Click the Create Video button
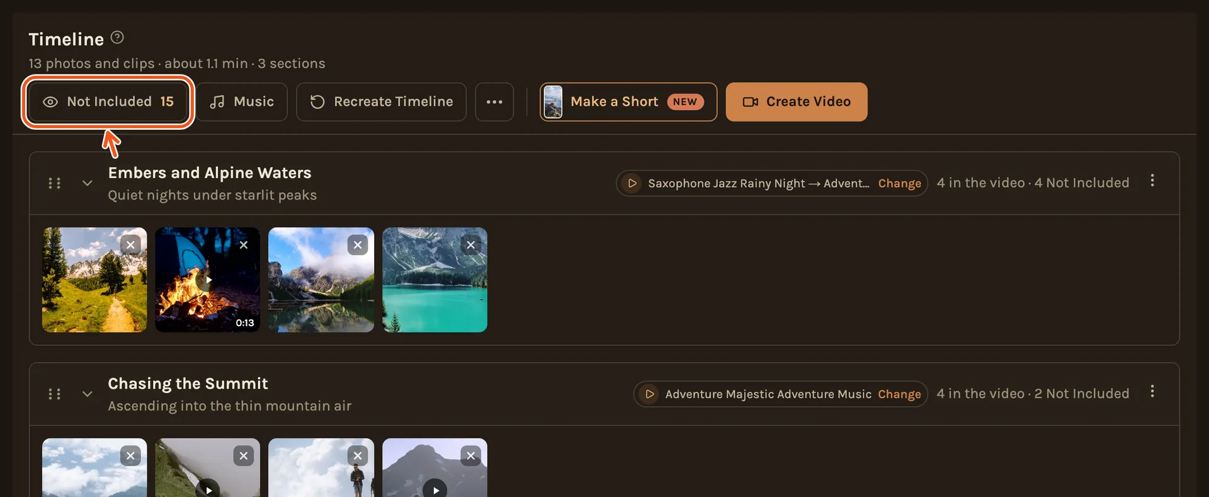Image resolution: width=1209 pixels, height=497 pixels. [x=797, y=101]
